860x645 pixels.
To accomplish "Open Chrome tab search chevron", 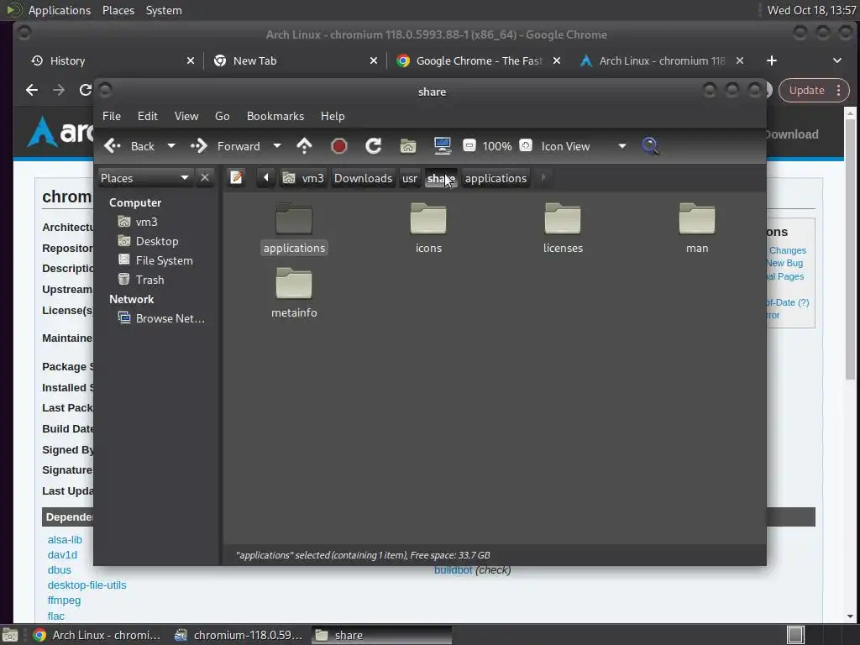I will point(837,60).
